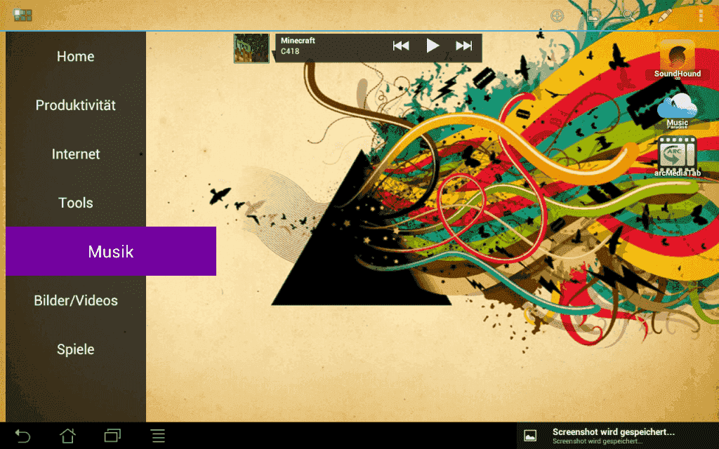This screenshot has height=449, width=719.
Task: Skip to next track in music widget
Action: [463, 46]
